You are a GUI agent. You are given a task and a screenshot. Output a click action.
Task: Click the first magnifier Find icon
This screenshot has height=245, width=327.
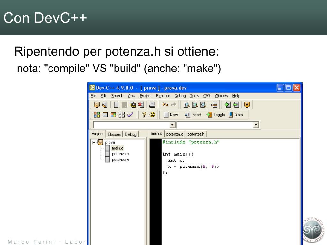(x=186, y=105)
